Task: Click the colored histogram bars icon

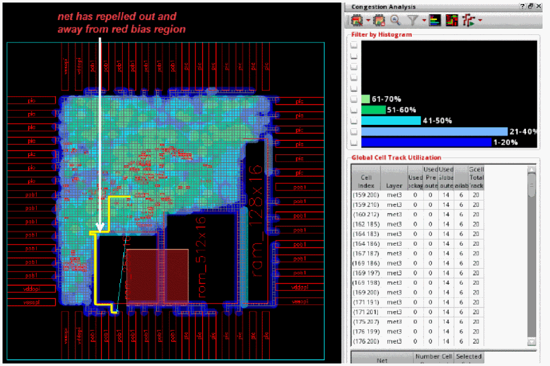Action: 435,21
